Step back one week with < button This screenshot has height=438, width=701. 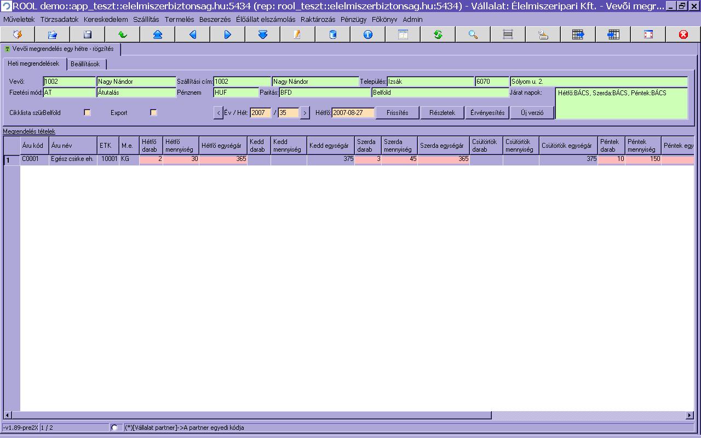point(218,113)
